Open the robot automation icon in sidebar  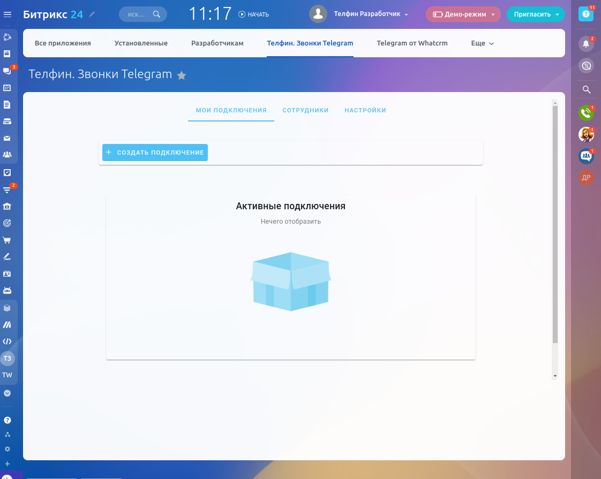pyautogui.click(x=7, y=291)
